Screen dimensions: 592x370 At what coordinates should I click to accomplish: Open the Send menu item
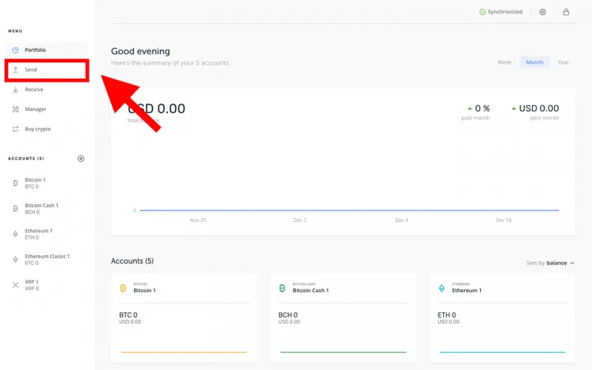click(x=47, y=70)
